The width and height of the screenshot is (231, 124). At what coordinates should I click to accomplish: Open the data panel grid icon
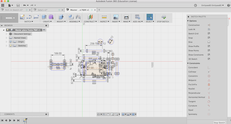pos(3,5)
